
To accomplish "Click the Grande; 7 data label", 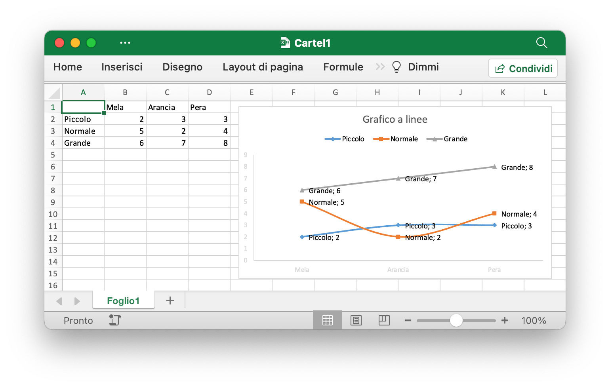I will 421,179.
